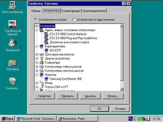163x122 pixels.
Task: Open the Пуск start menu
Action: click(x=8, y=119)
